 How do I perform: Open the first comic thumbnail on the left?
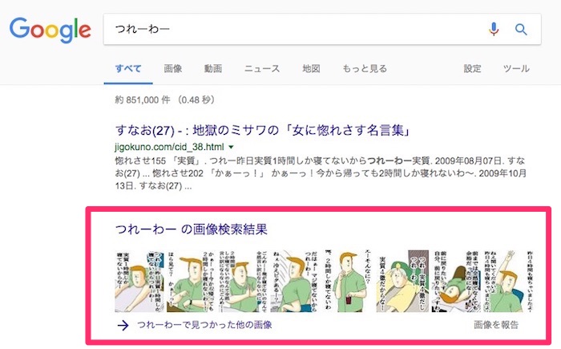(139, 281)
